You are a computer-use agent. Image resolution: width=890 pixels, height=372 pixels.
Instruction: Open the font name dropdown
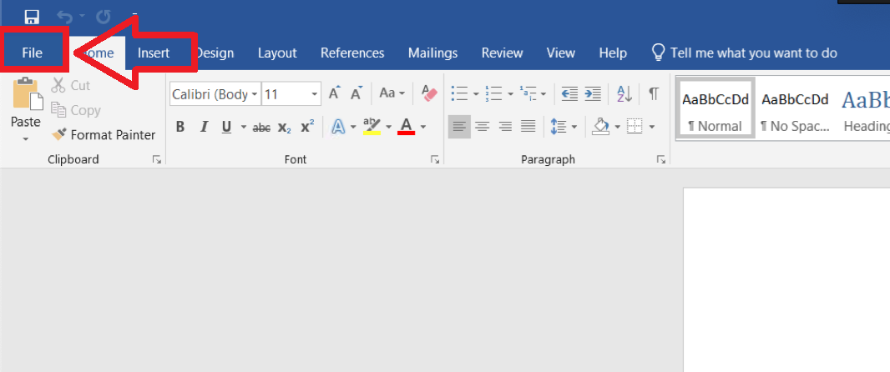(x=255, y=94)
